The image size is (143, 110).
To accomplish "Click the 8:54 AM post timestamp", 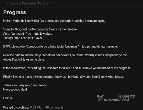I will [x=36, y=107].
